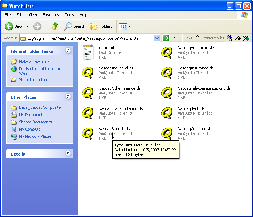
Task: Open the address bar dropdown
Action: 157,38
